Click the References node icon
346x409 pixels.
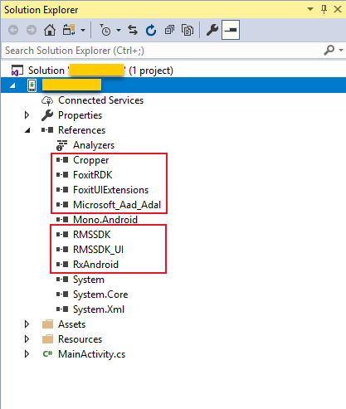point(47,130)
